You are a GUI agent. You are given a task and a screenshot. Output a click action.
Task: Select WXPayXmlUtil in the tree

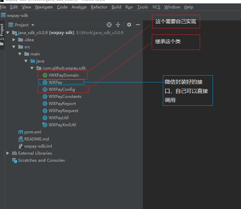pos(62,125)
